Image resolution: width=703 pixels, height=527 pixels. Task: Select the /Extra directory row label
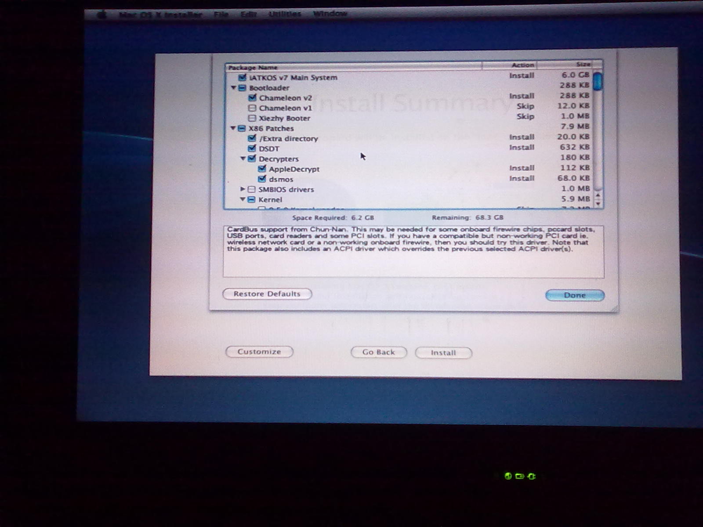coord(289,138)
